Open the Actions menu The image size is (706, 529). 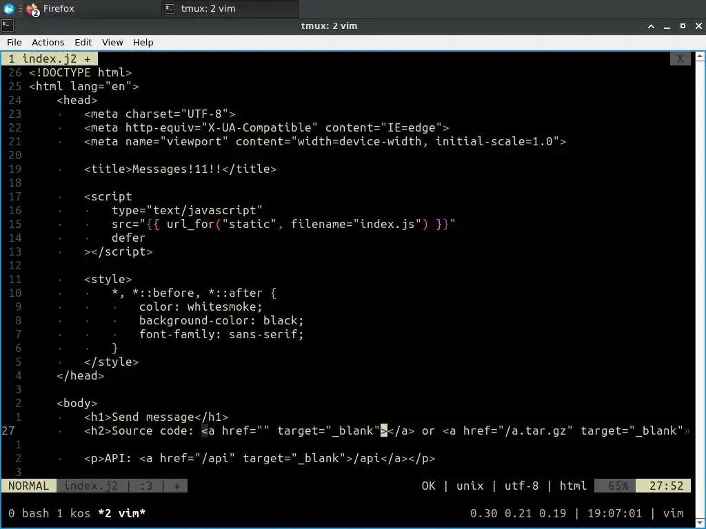click(x=48, y=42)
